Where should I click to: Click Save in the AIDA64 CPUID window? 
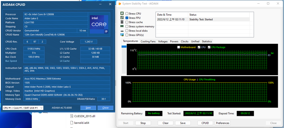88,108
